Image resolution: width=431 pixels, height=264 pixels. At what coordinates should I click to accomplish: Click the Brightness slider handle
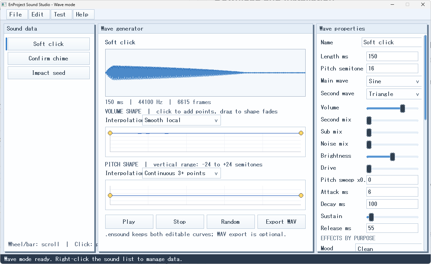click(392, 157)
